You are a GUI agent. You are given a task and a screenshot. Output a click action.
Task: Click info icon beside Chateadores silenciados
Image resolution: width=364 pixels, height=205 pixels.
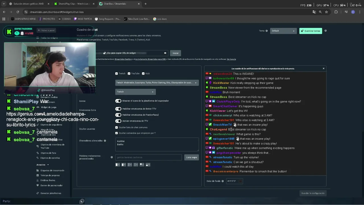click(x=105, y=141)
